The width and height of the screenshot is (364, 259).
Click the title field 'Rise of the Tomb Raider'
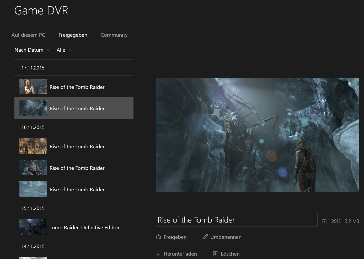(237, 220)
